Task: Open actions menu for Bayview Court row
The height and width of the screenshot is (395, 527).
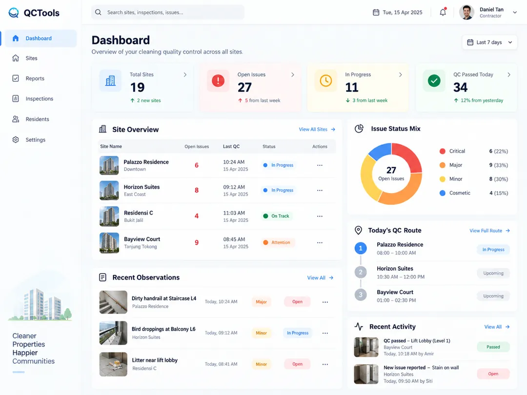Action: (320, 242)
